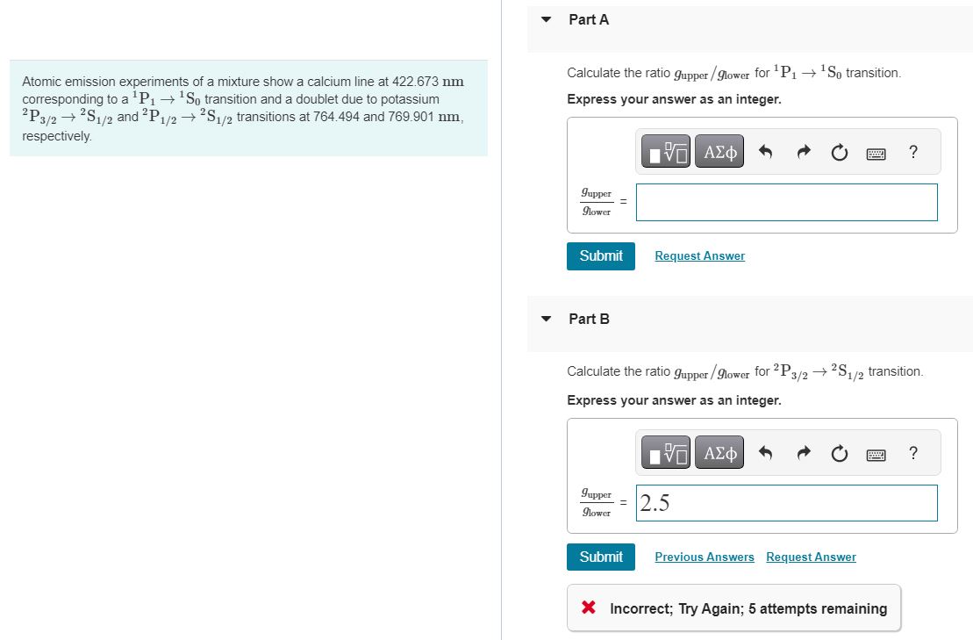Open the keyboard shortcuts icon in Part B
Screen dimensions: 973x640
(x=875, y=452)
